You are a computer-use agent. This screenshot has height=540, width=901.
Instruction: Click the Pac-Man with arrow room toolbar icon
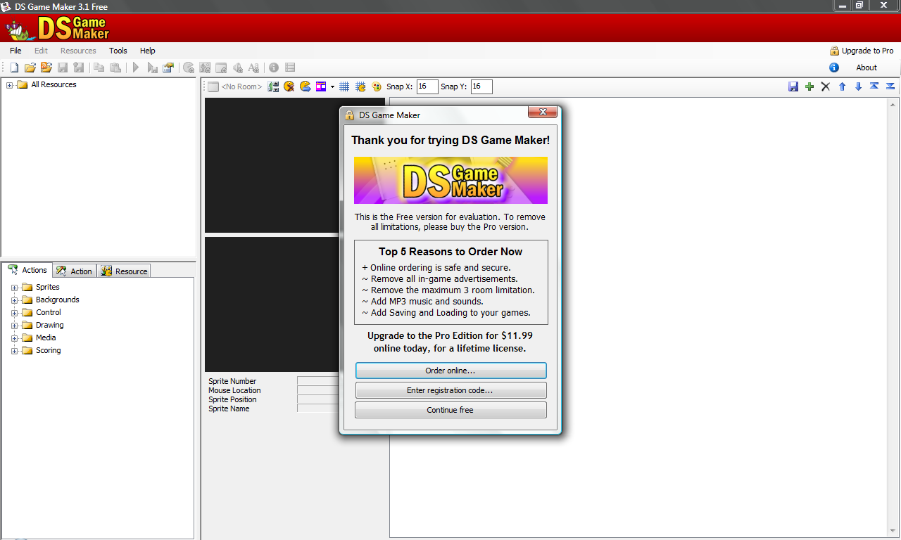[x=305, y=86]
